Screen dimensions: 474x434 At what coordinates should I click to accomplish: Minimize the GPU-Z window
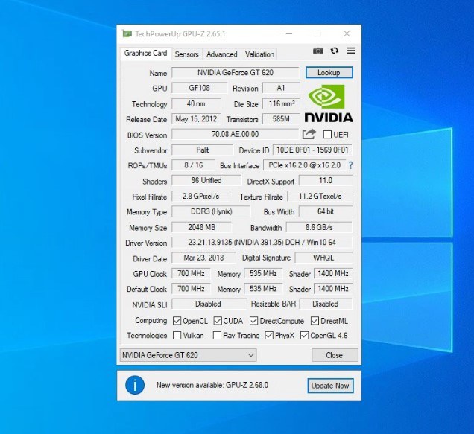[289, 33]
